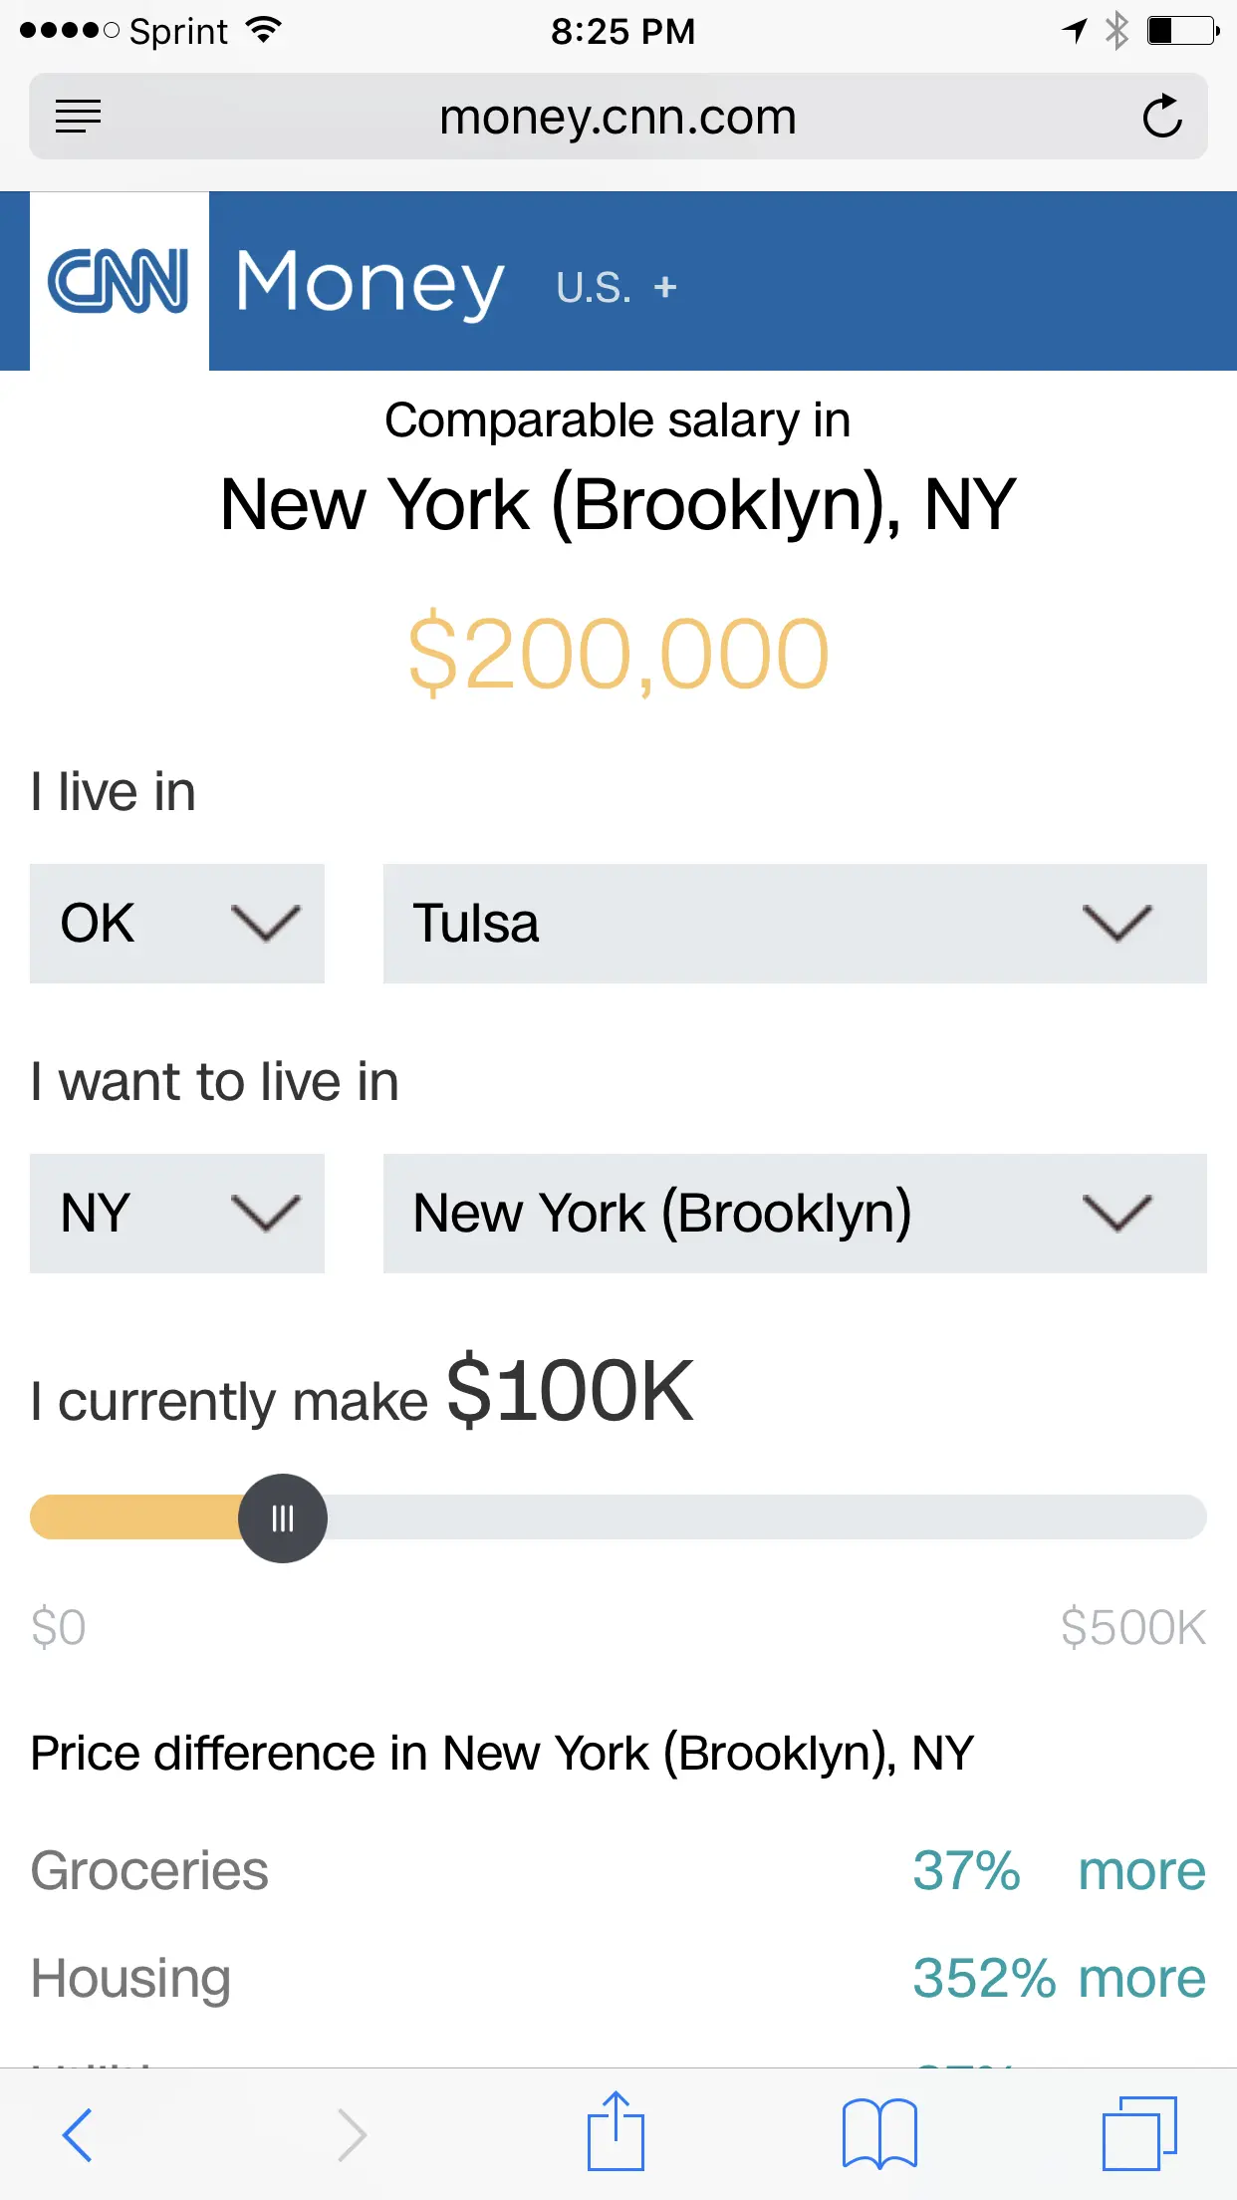Tap the Groceries 37% more row
The height and width of the screenshot is (2200, 1237).
point(618,1871)
